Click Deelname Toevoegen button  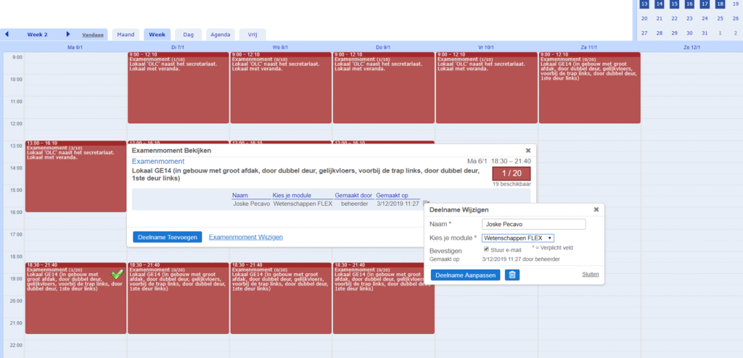[168, 237]
